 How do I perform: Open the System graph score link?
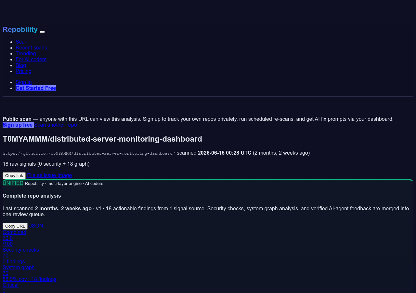19,267
